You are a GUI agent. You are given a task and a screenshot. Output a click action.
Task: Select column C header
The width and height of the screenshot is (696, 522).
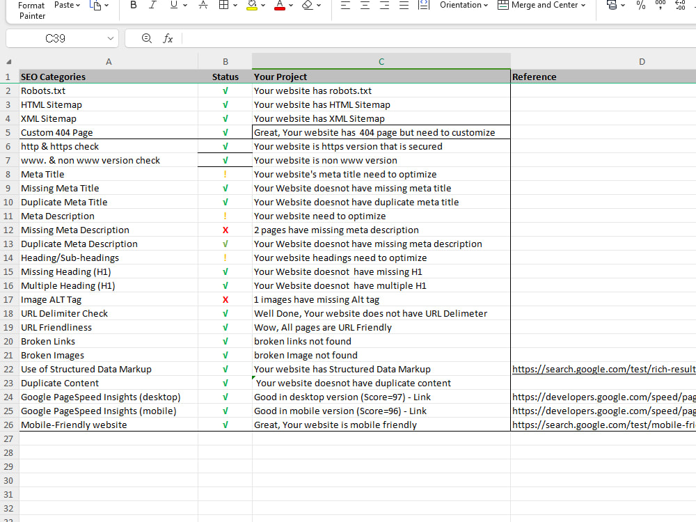click(x=381, y=62)
